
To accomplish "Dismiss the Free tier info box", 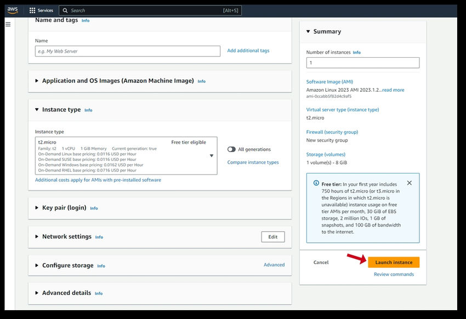I will coord(409,183).
